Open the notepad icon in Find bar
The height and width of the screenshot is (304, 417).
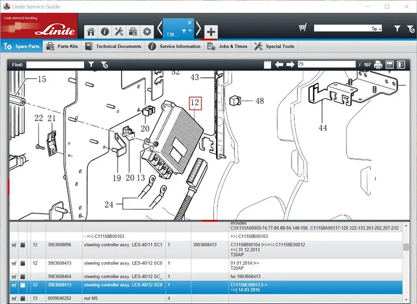pos(267,64)
